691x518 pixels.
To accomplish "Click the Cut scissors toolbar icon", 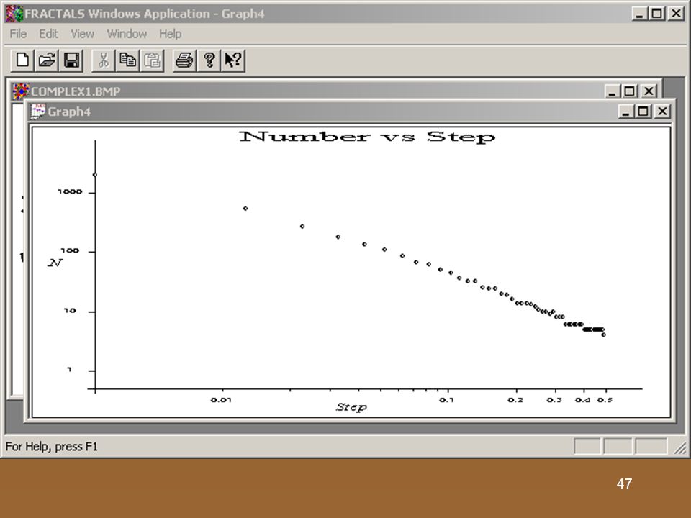I will 104,60.
